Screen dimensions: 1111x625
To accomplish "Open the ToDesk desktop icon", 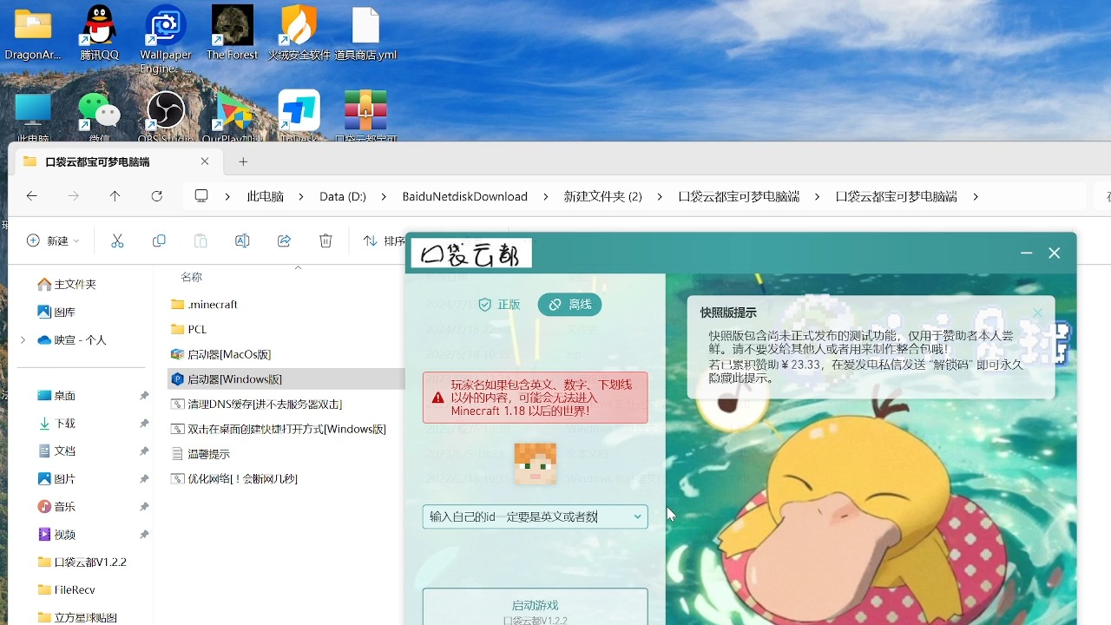I will coord(299,115).
